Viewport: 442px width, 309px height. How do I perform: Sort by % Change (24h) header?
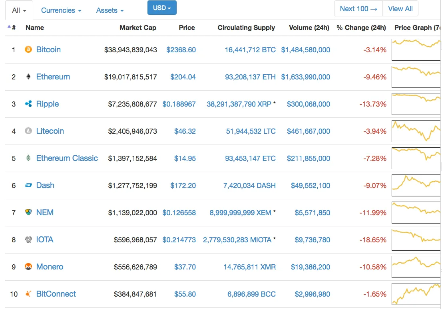pos(361,28)
